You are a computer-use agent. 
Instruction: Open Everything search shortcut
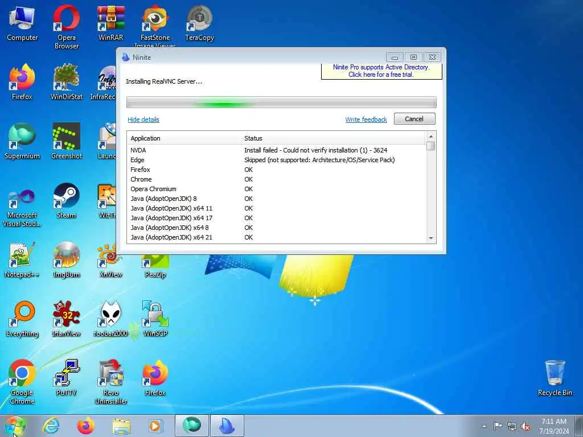(22, 319)
